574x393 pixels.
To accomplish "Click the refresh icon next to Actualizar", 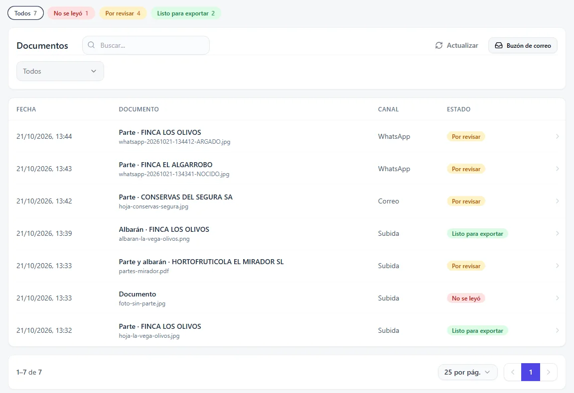I will (438, 45).
